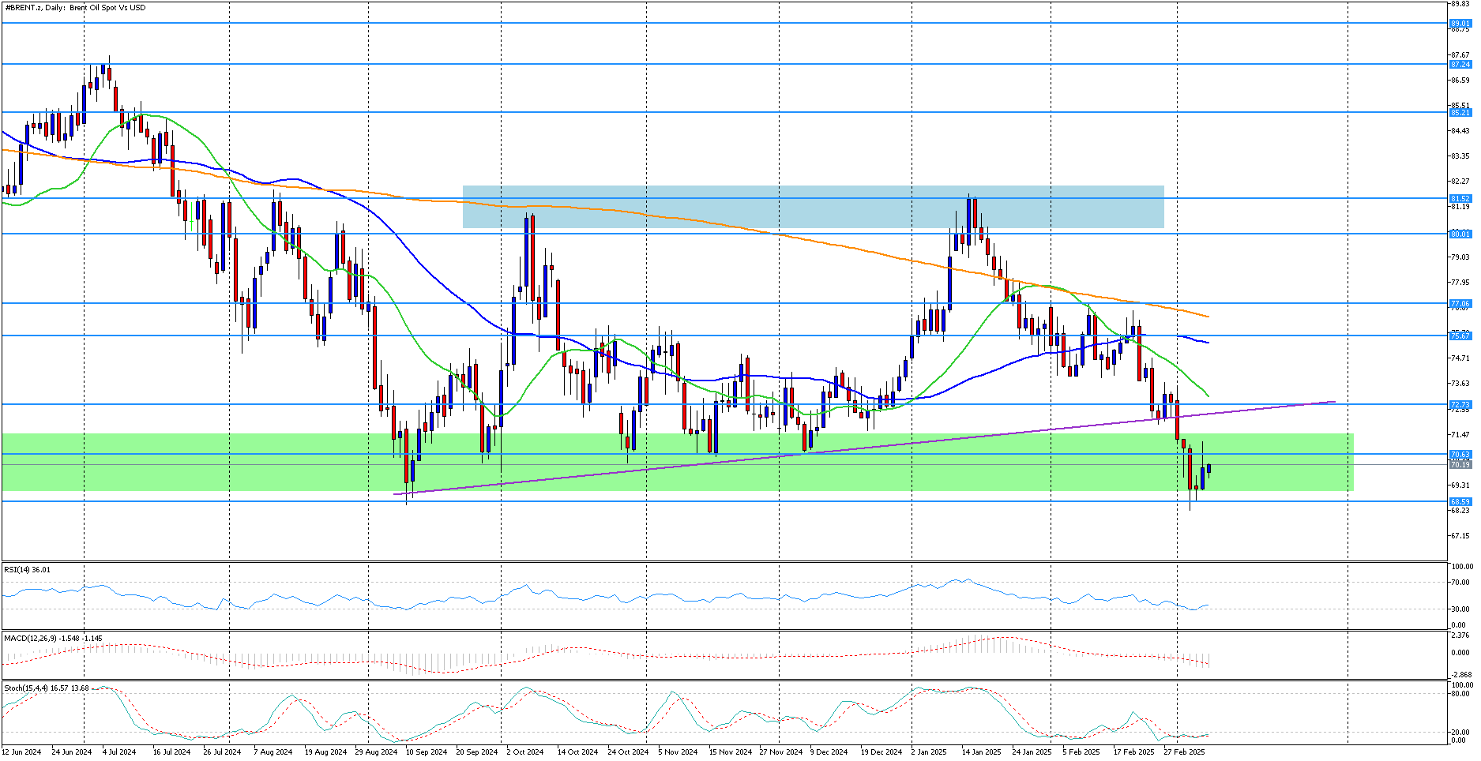Click the "Stoch(15,4,4) 16.57 13.68" indicator label
Screen dimensions: 1481x761
tap(47, 688)
